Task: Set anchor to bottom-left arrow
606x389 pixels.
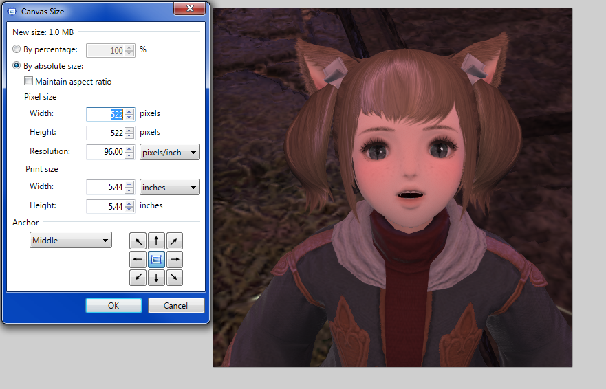Action: 138,278
